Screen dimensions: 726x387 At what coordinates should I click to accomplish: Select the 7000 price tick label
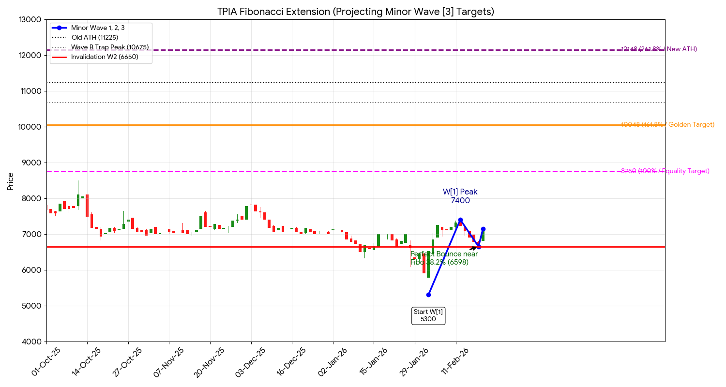pos(32,235)
